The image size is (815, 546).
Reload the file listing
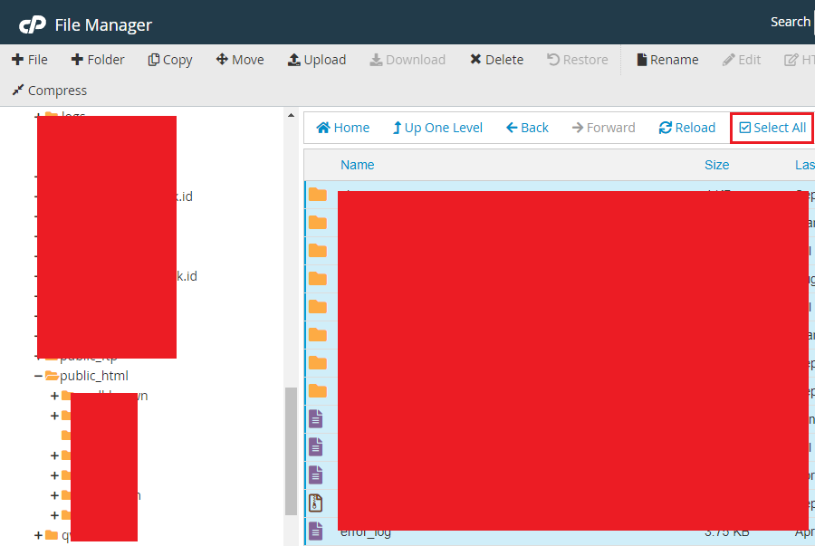click(686, 128)
